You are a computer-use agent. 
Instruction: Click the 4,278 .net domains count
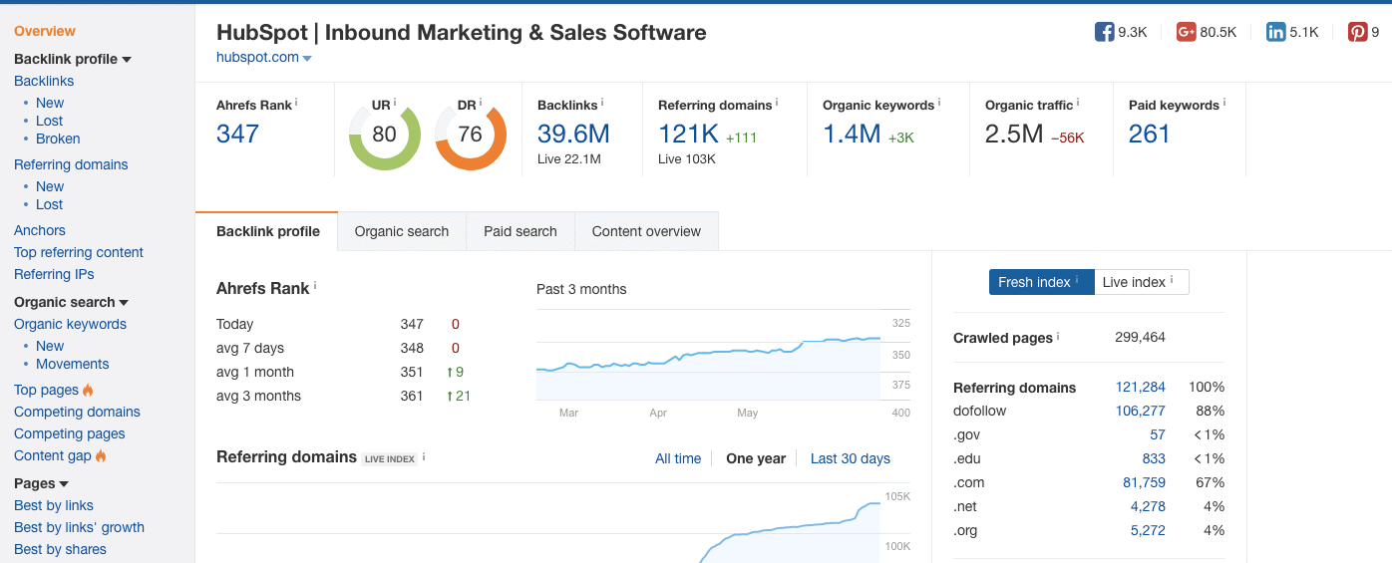(x=1148, y=506)
